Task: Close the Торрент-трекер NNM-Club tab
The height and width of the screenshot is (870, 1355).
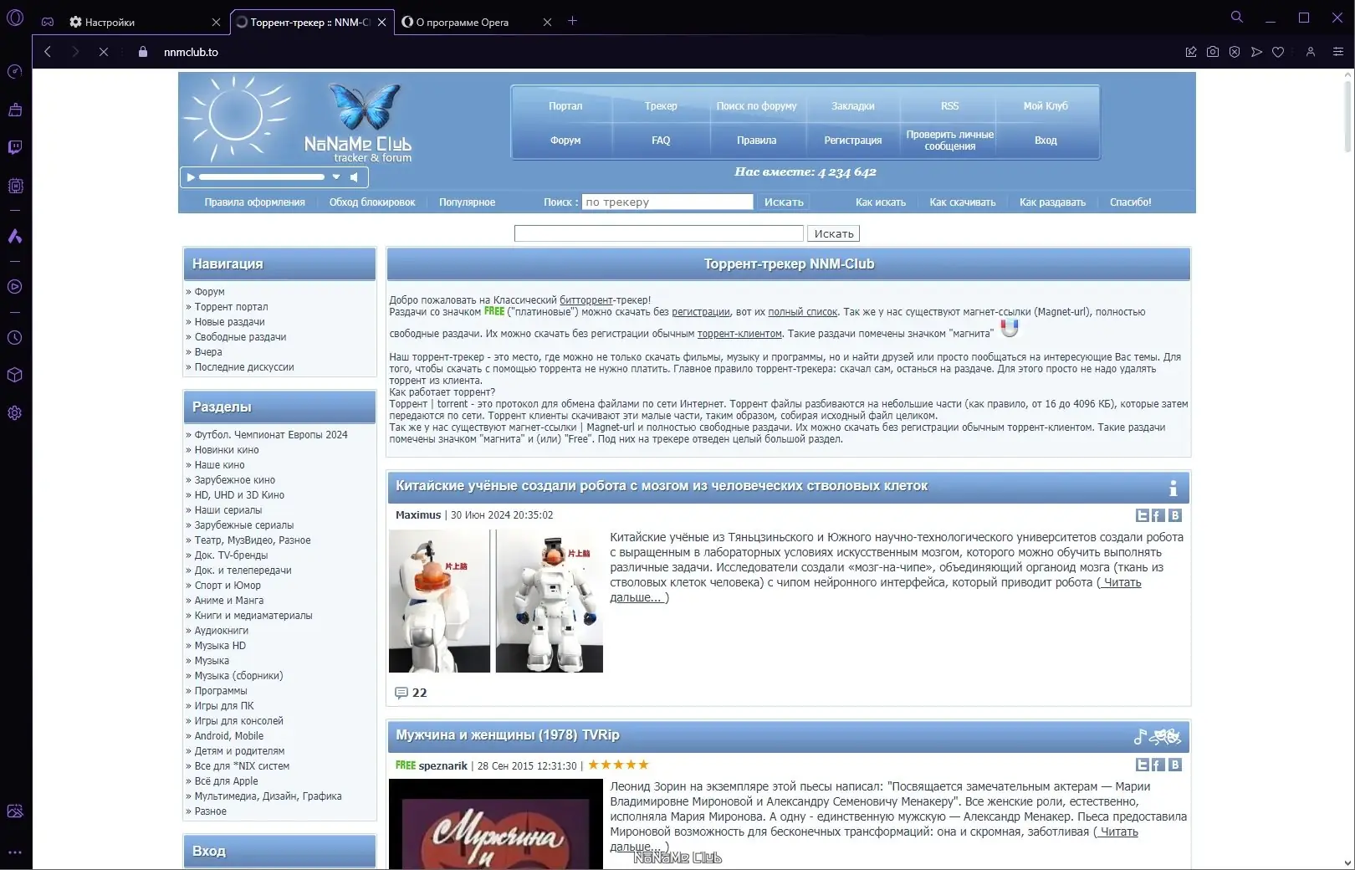Action: (x=382, y=23)
